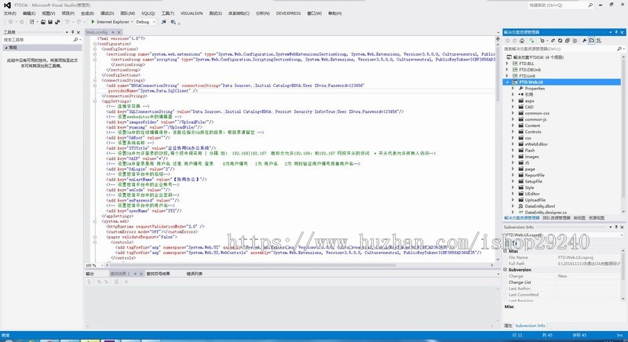The height and width of the screenshot is (342, 628).
Task: Click the Quick Launch input field
Action: [x=557, y=5]
